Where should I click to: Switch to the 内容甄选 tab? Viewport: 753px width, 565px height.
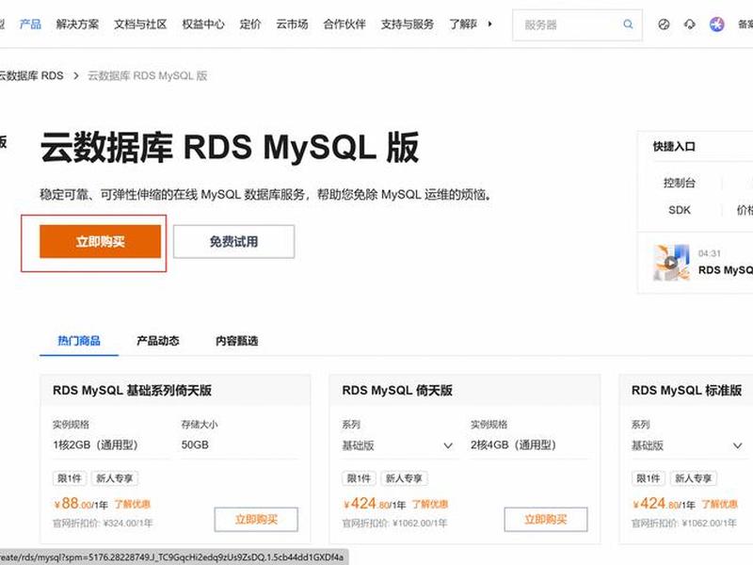(236, 341)
